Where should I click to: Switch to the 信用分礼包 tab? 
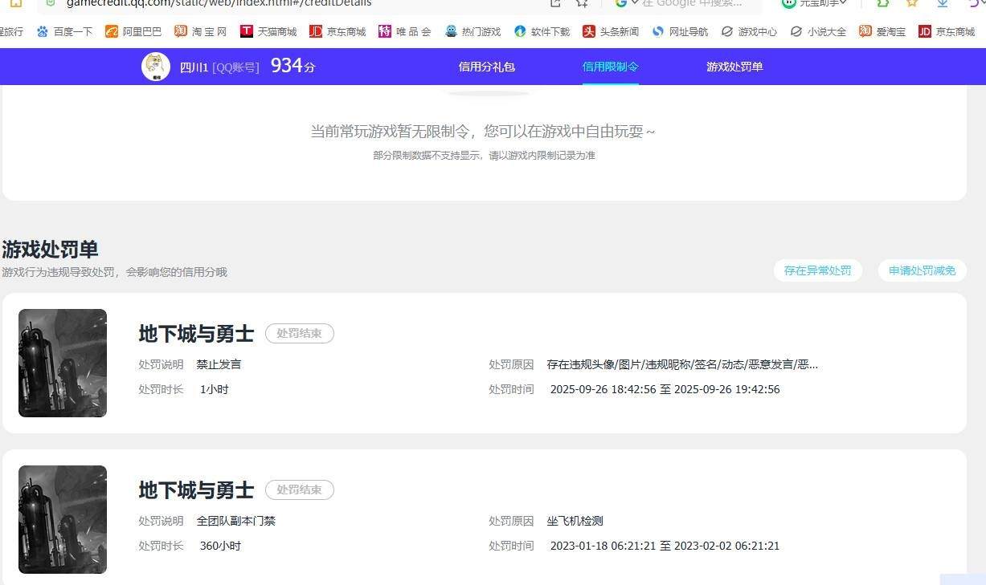(x=487, y=67)
